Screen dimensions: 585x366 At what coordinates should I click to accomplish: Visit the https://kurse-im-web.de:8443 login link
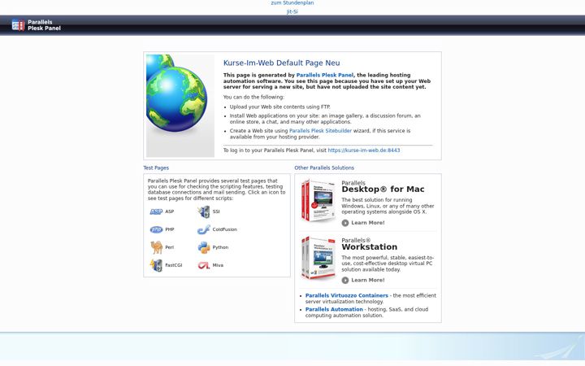(364, 150)
